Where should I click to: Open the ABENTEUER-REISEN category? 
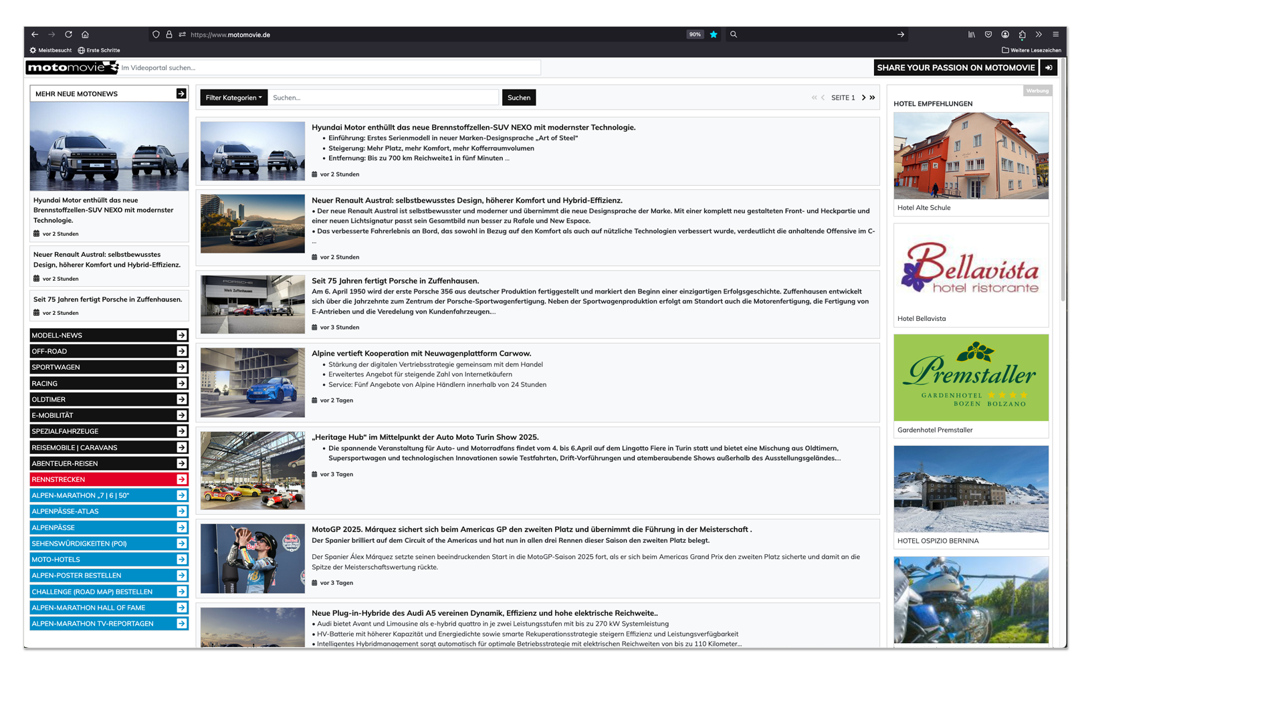tap(109, 463)
